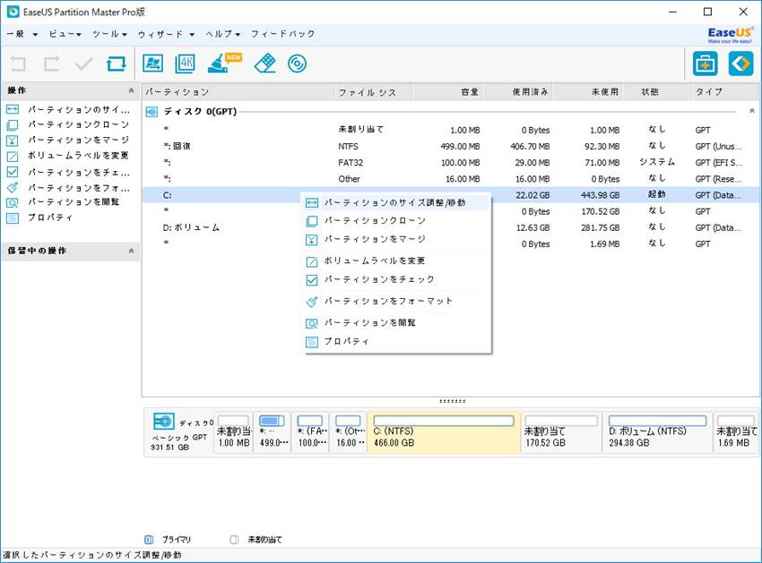
Task: Choose ボリュームラベルを変更 in left operations panel
Action: point(68,156)
